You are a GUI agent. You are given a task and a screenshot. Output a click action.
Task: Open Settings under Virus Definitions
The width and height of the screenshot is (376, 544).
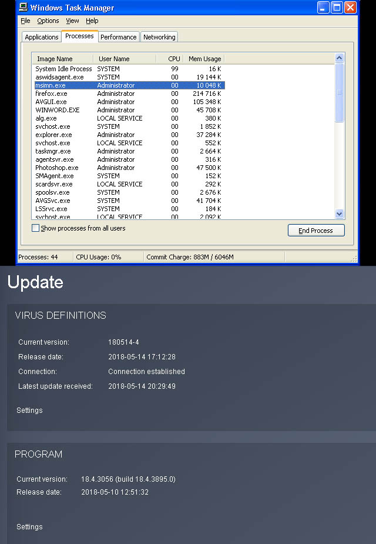click(x=29, y=410)
